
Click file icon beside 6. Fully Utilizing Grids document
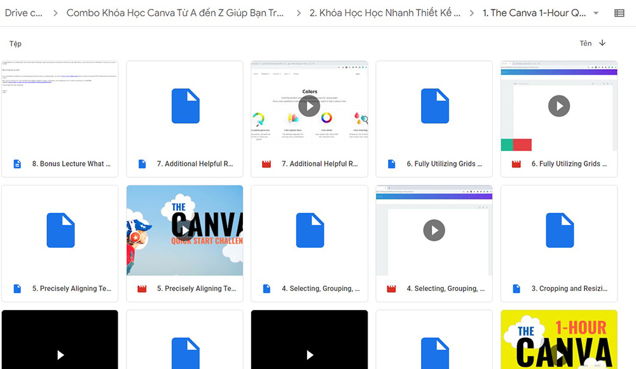[391, 164]
